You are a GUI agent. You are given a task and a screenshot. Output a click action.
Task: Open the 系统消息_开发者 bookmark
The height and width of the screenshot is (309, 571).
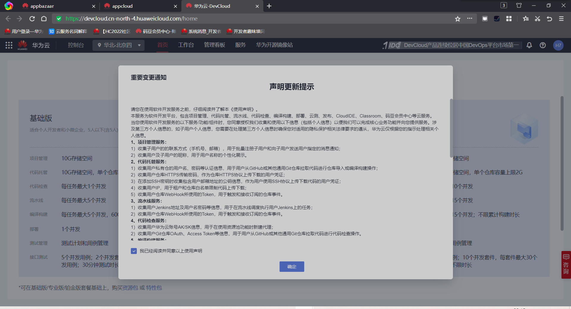tap(201, 31)
